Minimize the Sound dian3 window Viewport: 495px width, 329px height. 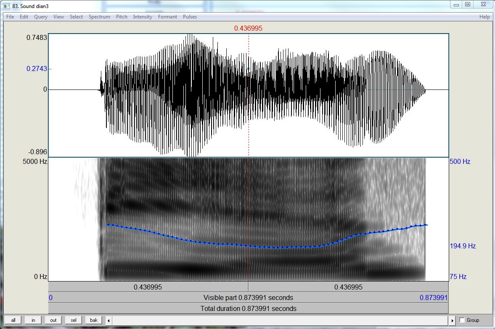[x=456, y=5]
